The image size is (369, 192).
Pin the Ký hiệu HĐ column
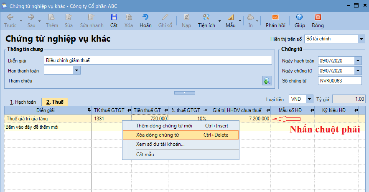356,110
